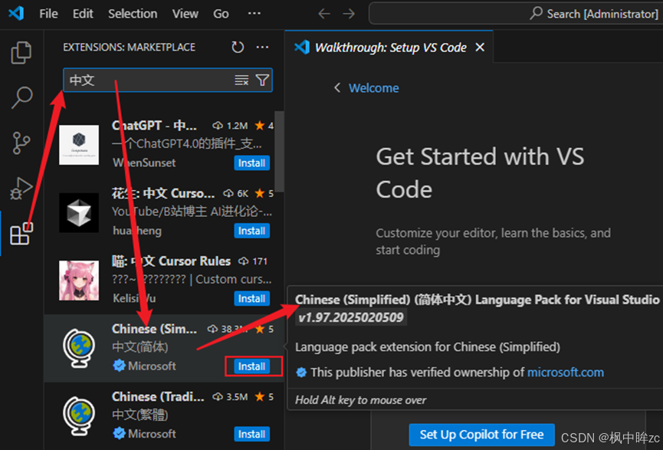The height and width of the screenshot is (450, 663).
Task: Click Get Started with VS Code heading
Action: (x=480, y=172)
